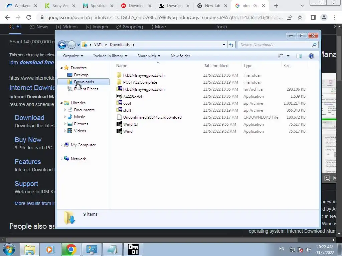This screenshot has height=256, width=342.
Task: Click the Explorer help question mark icon
Action: click(x=311, y=56)
